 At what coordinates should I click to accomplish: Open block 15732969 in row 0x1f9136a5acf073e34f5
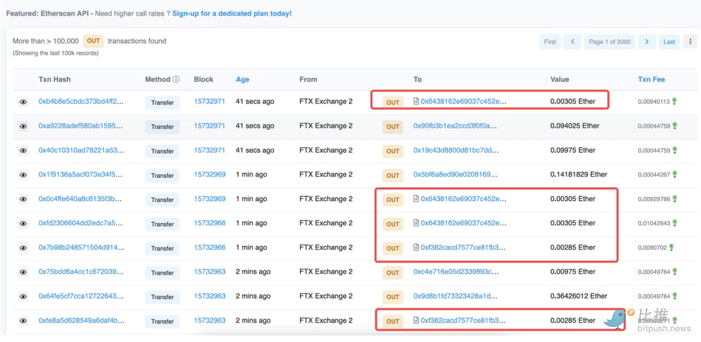(x=209, y=174)
